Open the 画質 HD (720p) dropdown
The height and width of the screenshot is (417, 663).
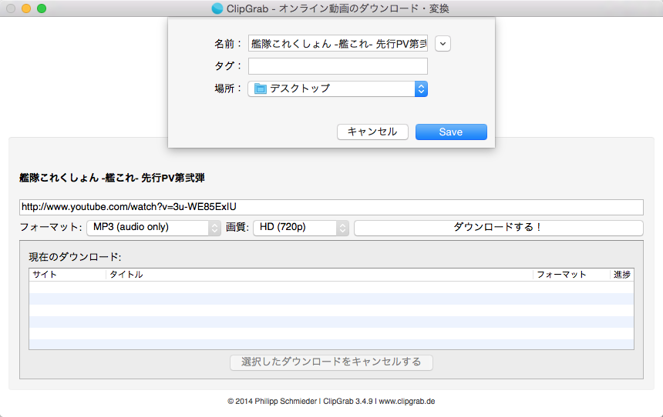click(x=301, y=228)
